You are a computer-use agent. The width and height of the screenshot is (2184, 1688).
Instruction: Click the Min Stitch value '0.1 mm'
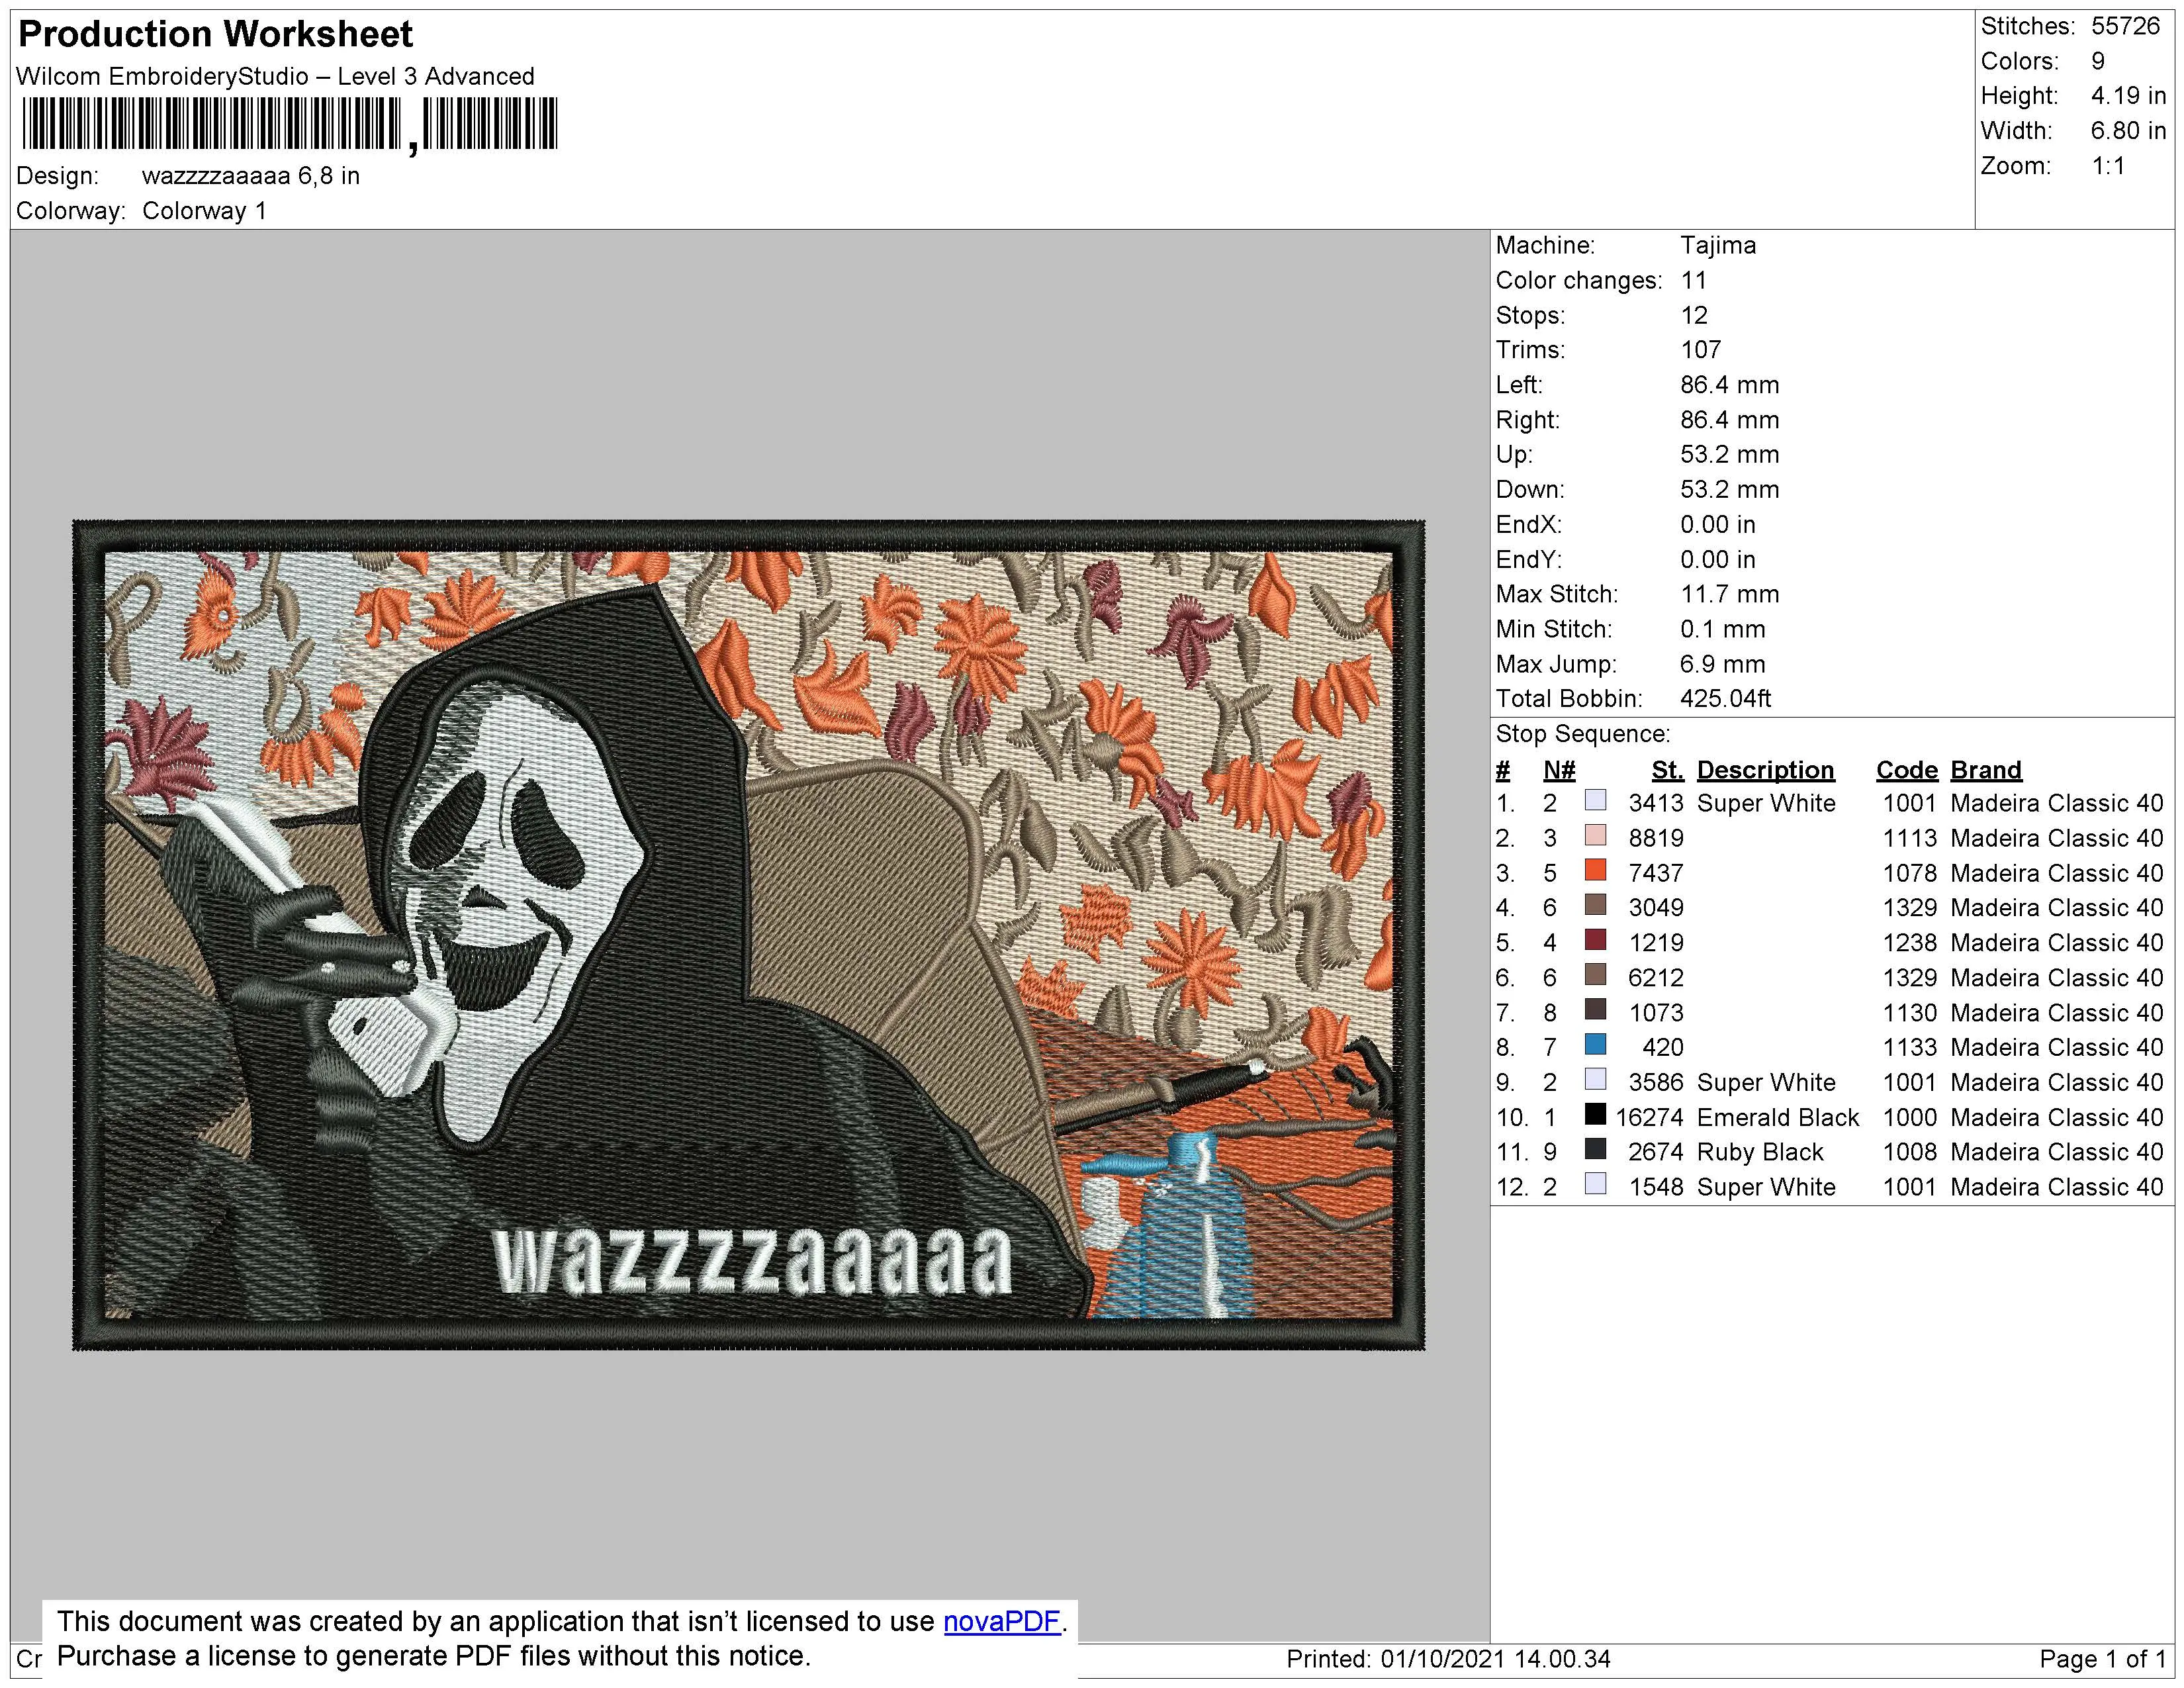pos(1722,629)
